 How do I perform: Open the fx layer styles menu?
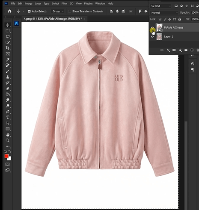coord(168,50)
